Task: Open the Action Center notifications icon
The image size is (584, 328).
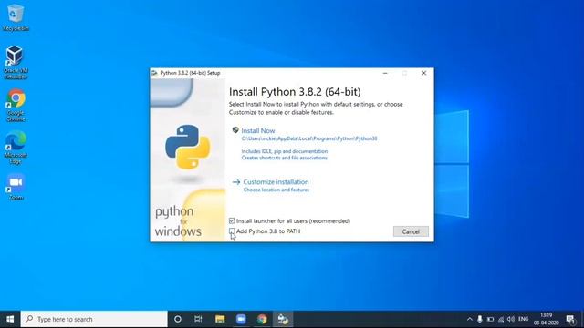Action: 570,319
